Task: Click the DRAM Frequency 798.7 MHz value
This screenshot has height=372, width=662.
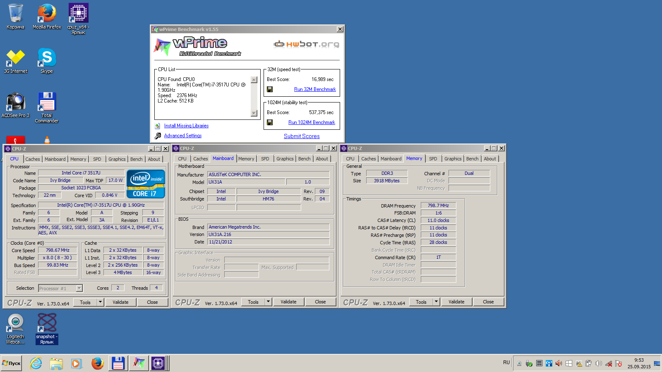Action: coord(438,205)
